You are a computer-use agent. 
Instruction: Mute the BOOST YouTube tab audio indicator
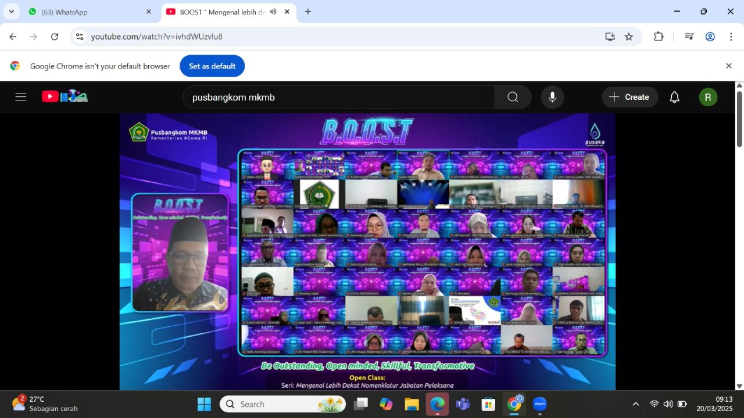(x=273, y=12)
